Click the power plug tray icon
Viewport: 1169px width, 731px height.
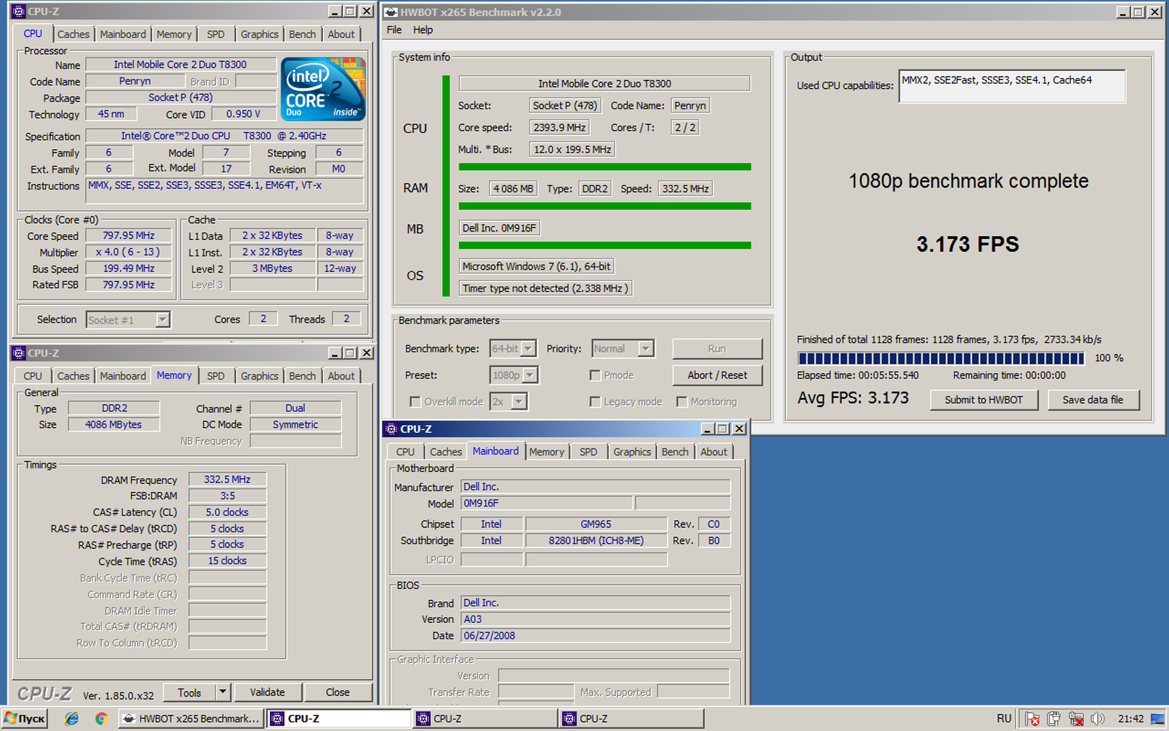pos(1053,719)
